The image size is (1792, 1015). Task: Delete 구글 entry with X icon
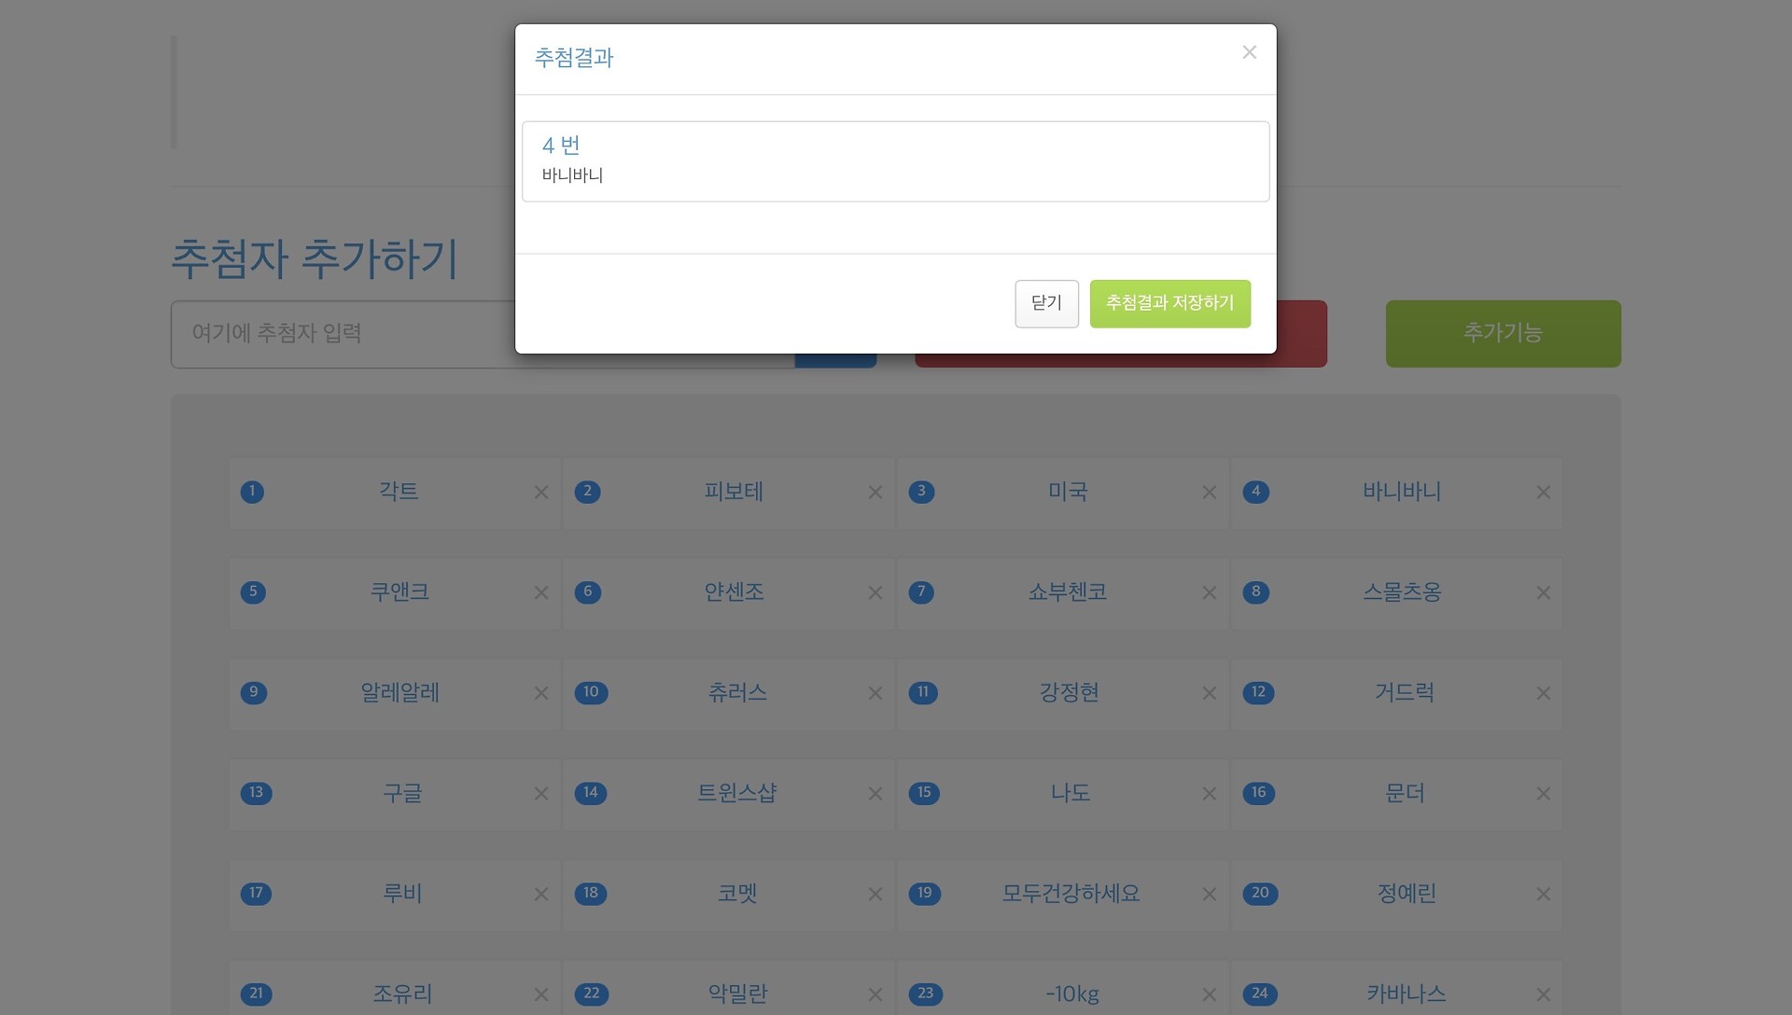[541, 794]
